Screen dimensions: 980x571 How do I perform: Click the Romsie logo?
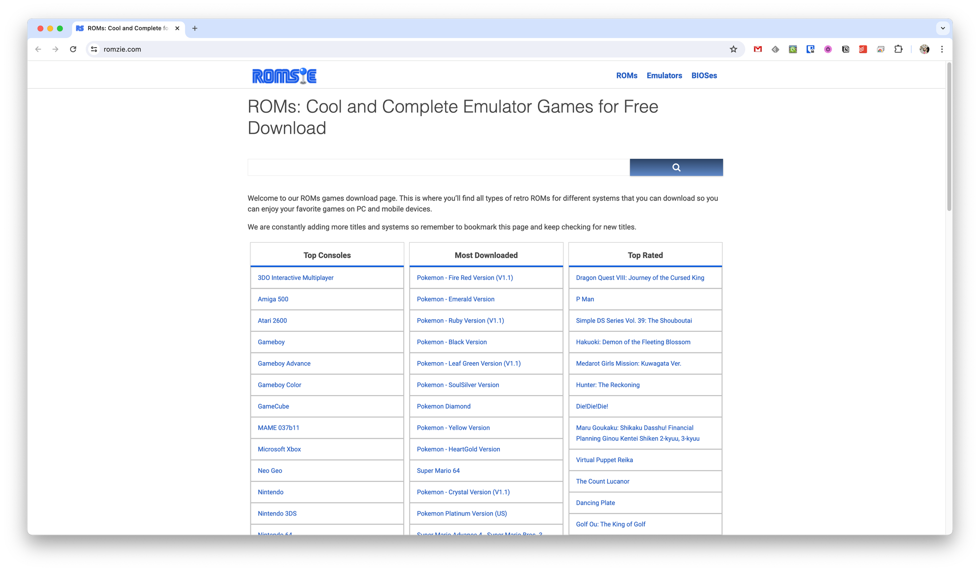click(x=284, y=75)
